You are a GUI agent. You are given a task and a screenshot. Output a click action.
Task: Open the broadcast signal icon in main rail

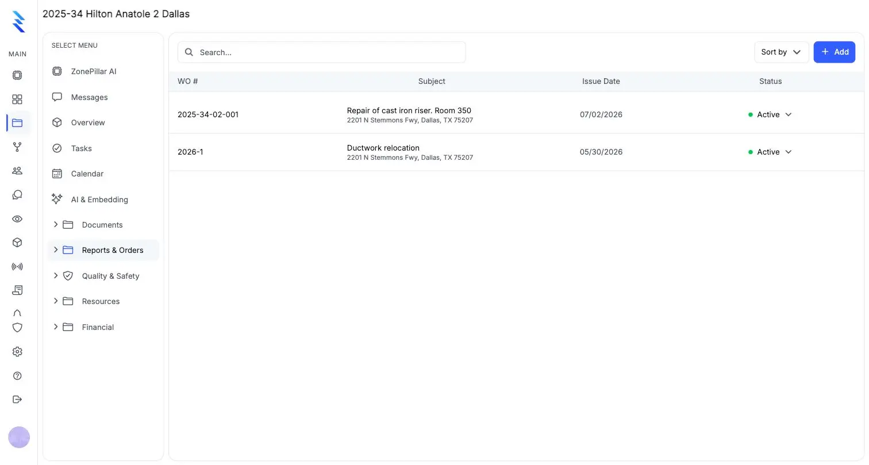coord(17,267)
